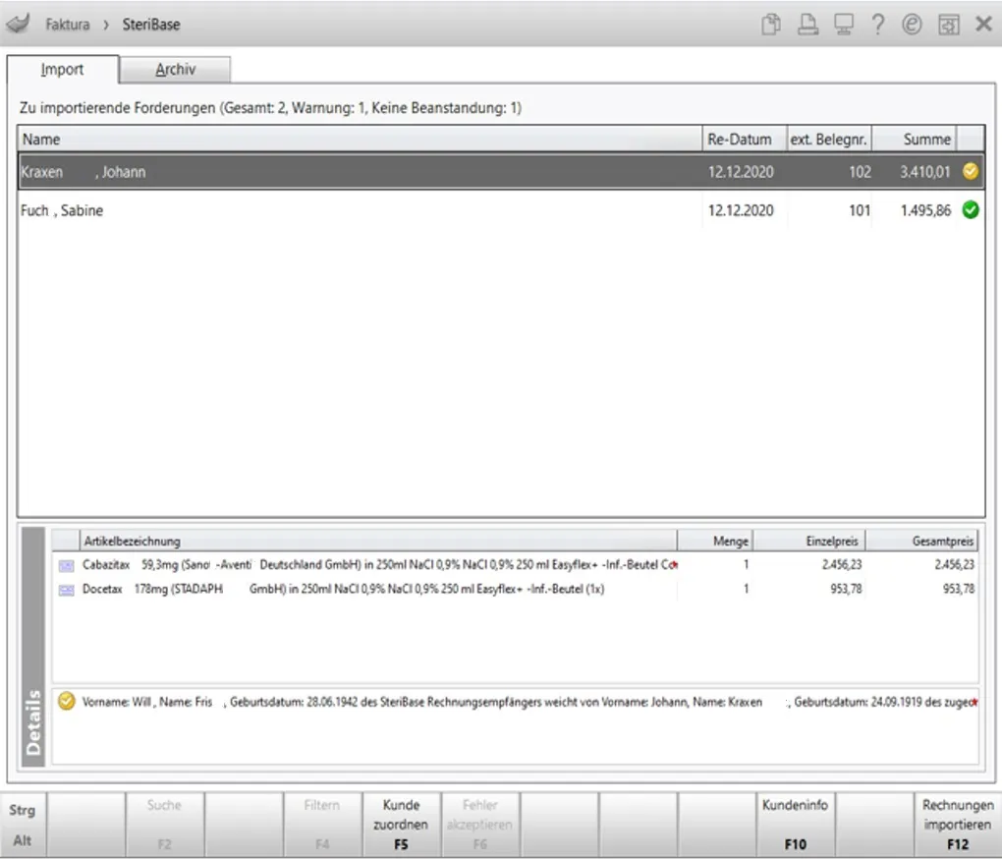Click yellow warning icon in details message
The image size is (1002, 859).
tap(66, 701)
